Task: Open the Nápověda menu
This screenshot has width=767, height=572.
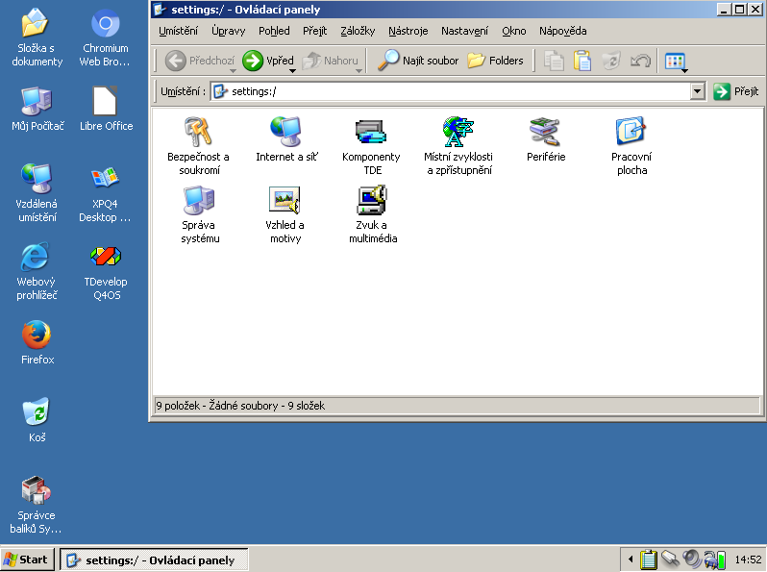Action: point(562,31)
